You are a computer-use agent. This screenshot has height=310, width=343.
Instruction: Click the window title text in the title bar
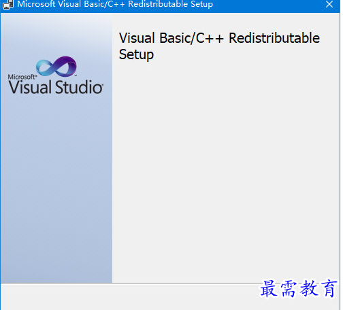(x=115, y=4)
